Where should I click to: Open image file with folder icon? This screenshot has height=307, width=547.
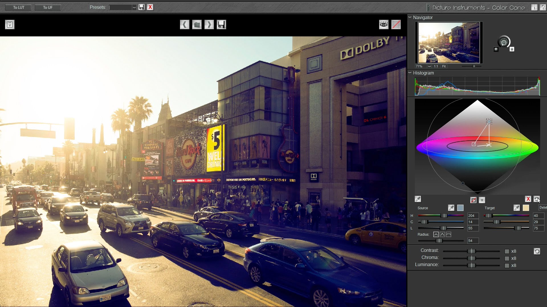tap(197, 25)
